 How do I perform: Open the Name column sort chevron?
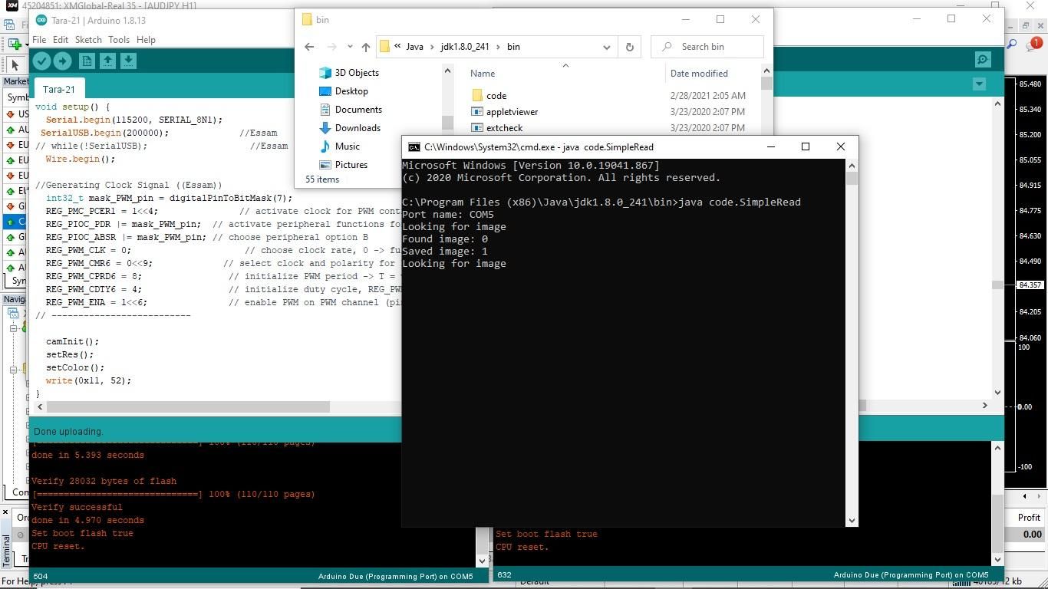(565, 66)
